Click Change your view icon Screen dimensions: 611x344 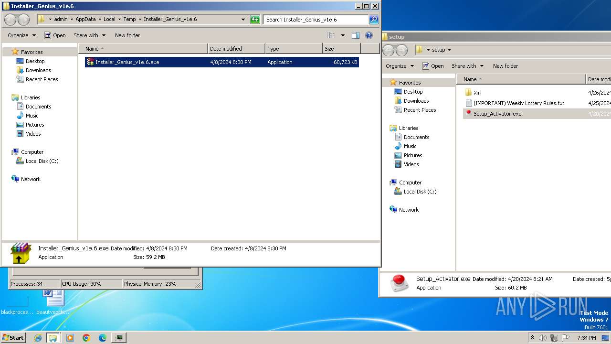tap(331, 35)
